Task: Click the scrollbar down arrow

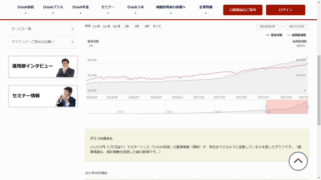Action: [x=319, y=178]
